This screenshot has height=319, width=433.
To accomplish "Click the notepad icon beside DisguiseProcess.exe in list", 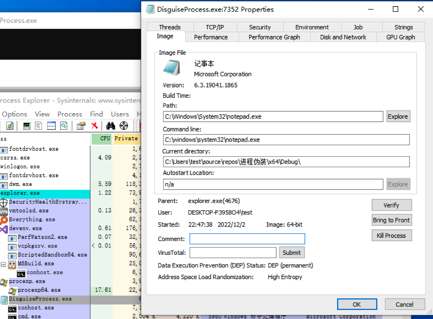I will click(4, 299).
